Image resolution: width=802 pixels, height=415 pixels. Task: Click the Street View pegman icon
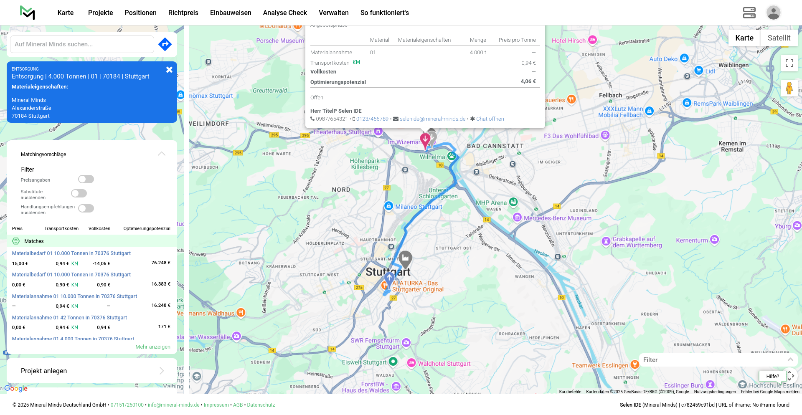coord(789,88)
